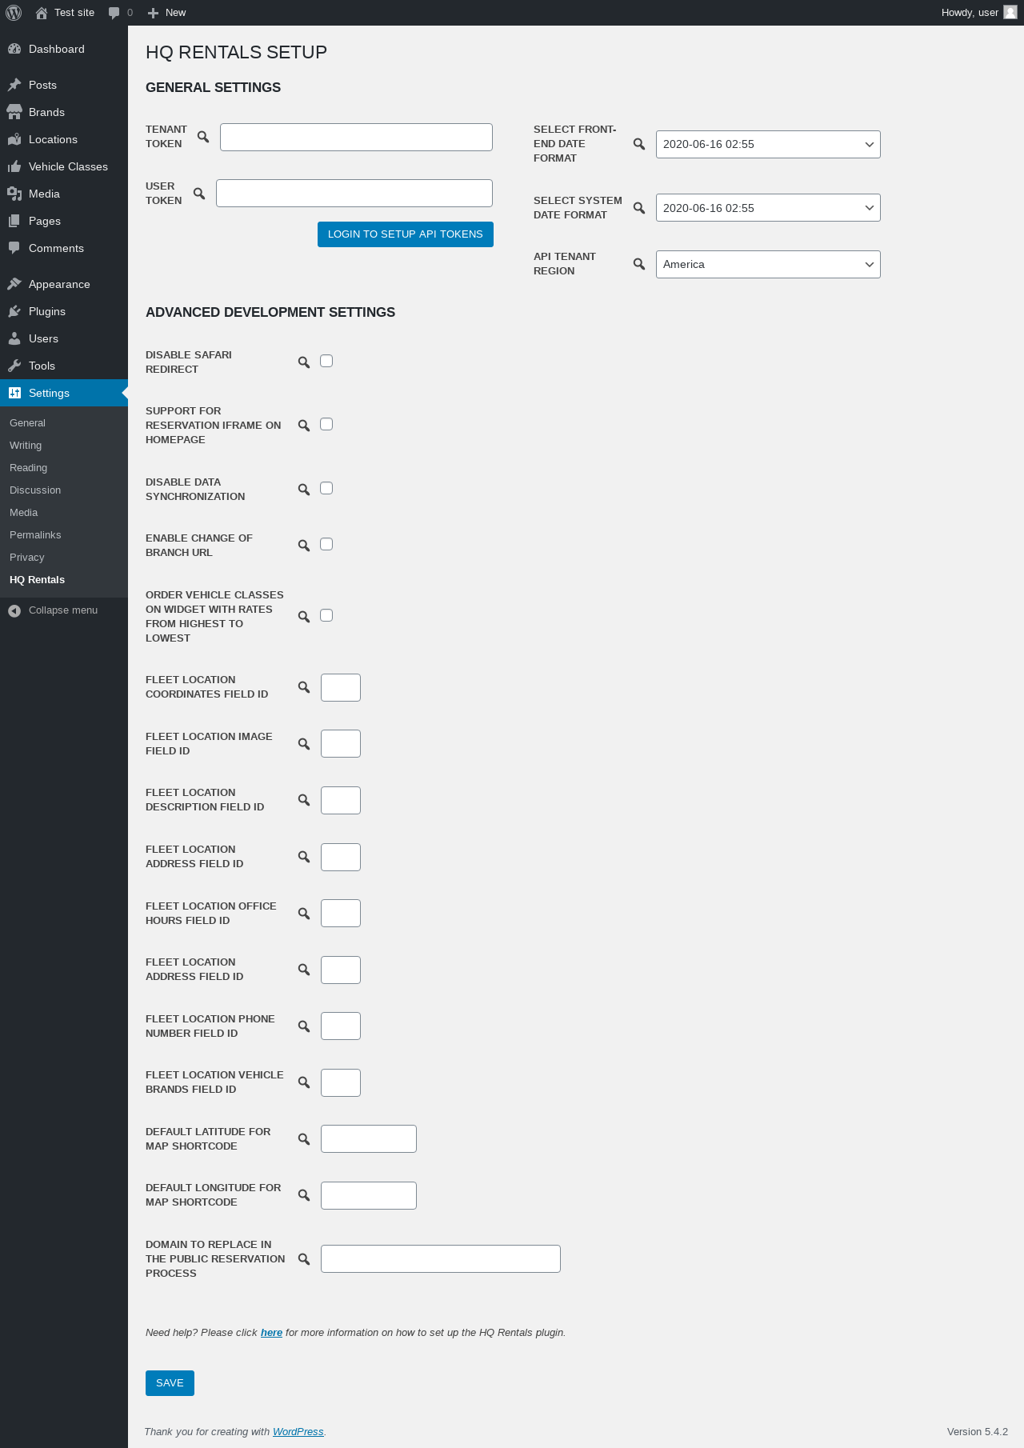Click the user avatar next to Howdy, user

click(1010, 12)
